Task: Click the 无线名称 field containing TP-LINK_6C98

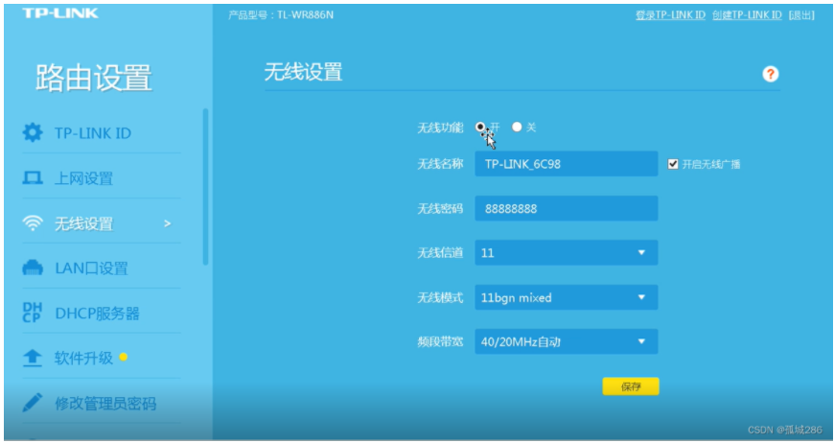Action: (566, 164)
